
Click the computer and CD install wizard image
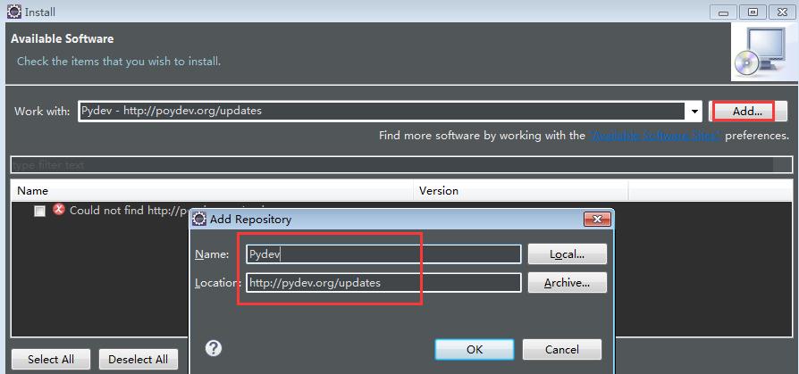pos(762,52)
